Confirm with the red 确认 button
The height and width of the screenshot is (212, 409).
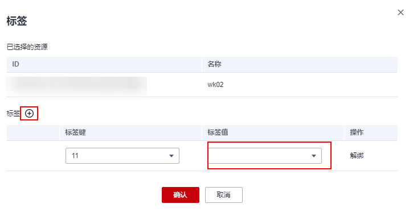(181, 195)
